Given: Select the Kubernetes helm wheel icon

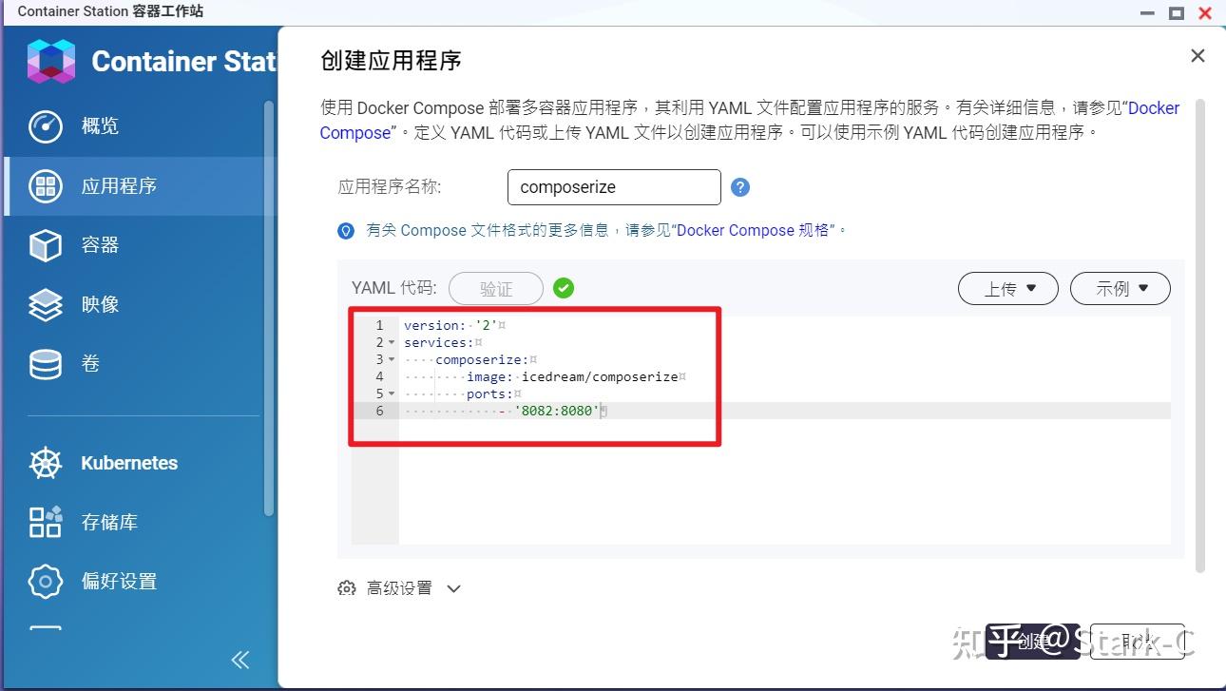Looking at the screenshot, I should [x=45, y=463].
